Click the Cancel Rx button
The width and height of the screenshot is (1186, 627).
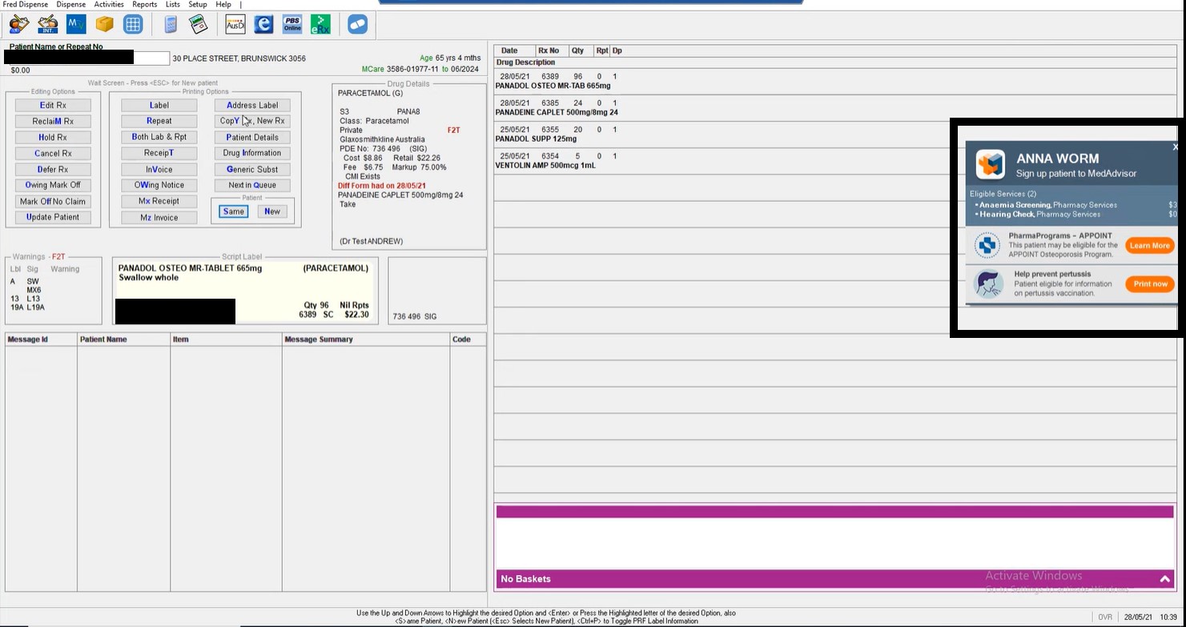point(53,153)
